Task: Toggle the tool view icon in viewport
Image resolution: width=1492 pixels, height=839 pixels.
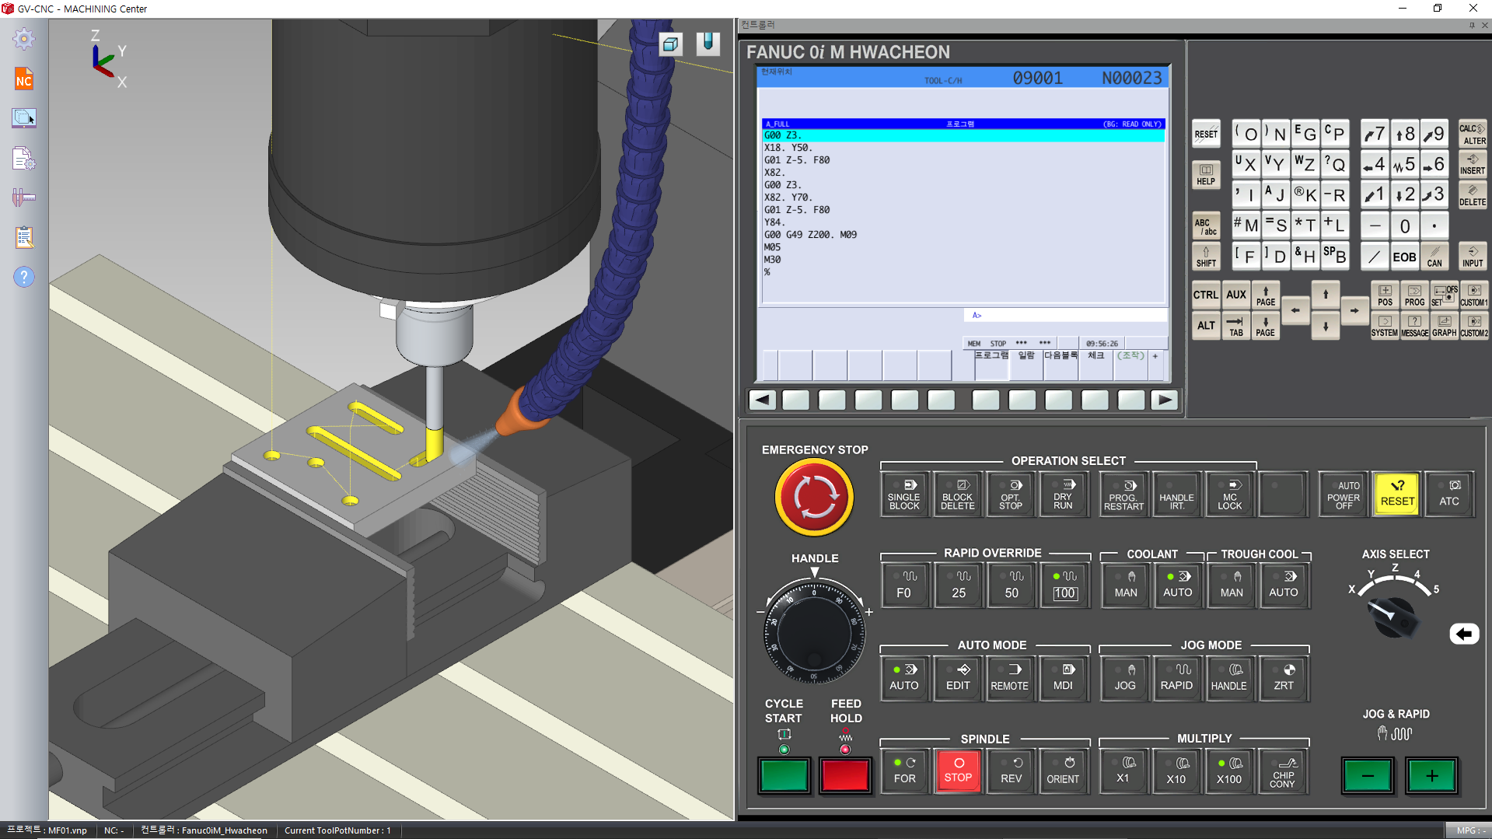Action: pyautogui.click(x=708, y=44)
